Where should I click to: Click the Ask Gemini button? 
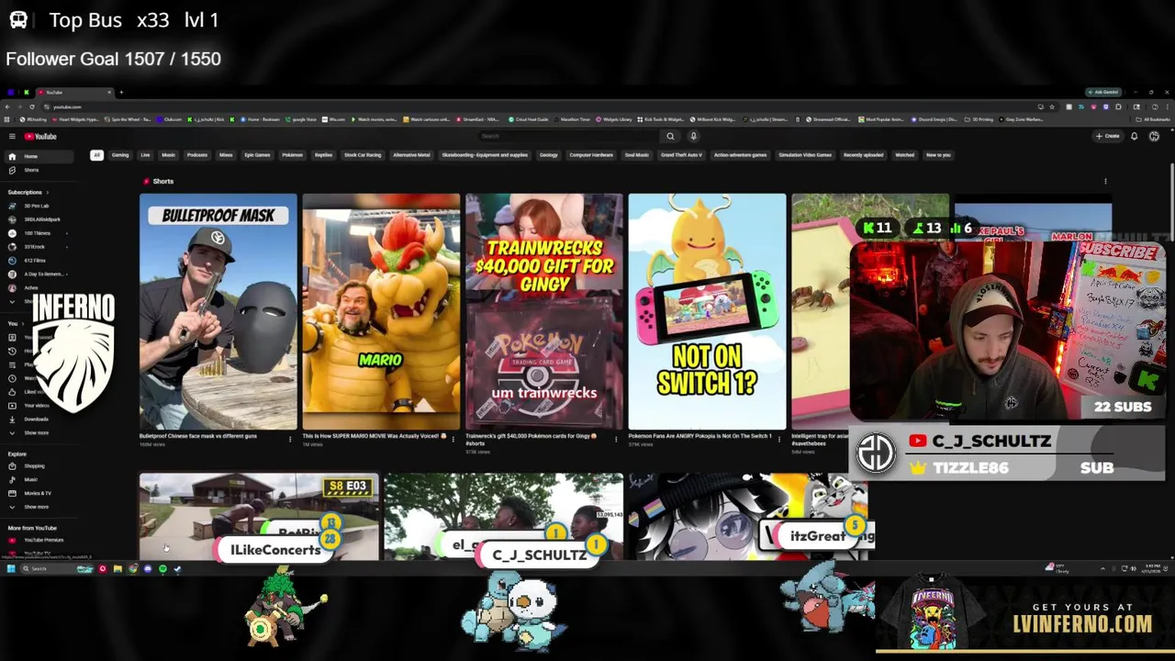click(x=1104, y=92)
